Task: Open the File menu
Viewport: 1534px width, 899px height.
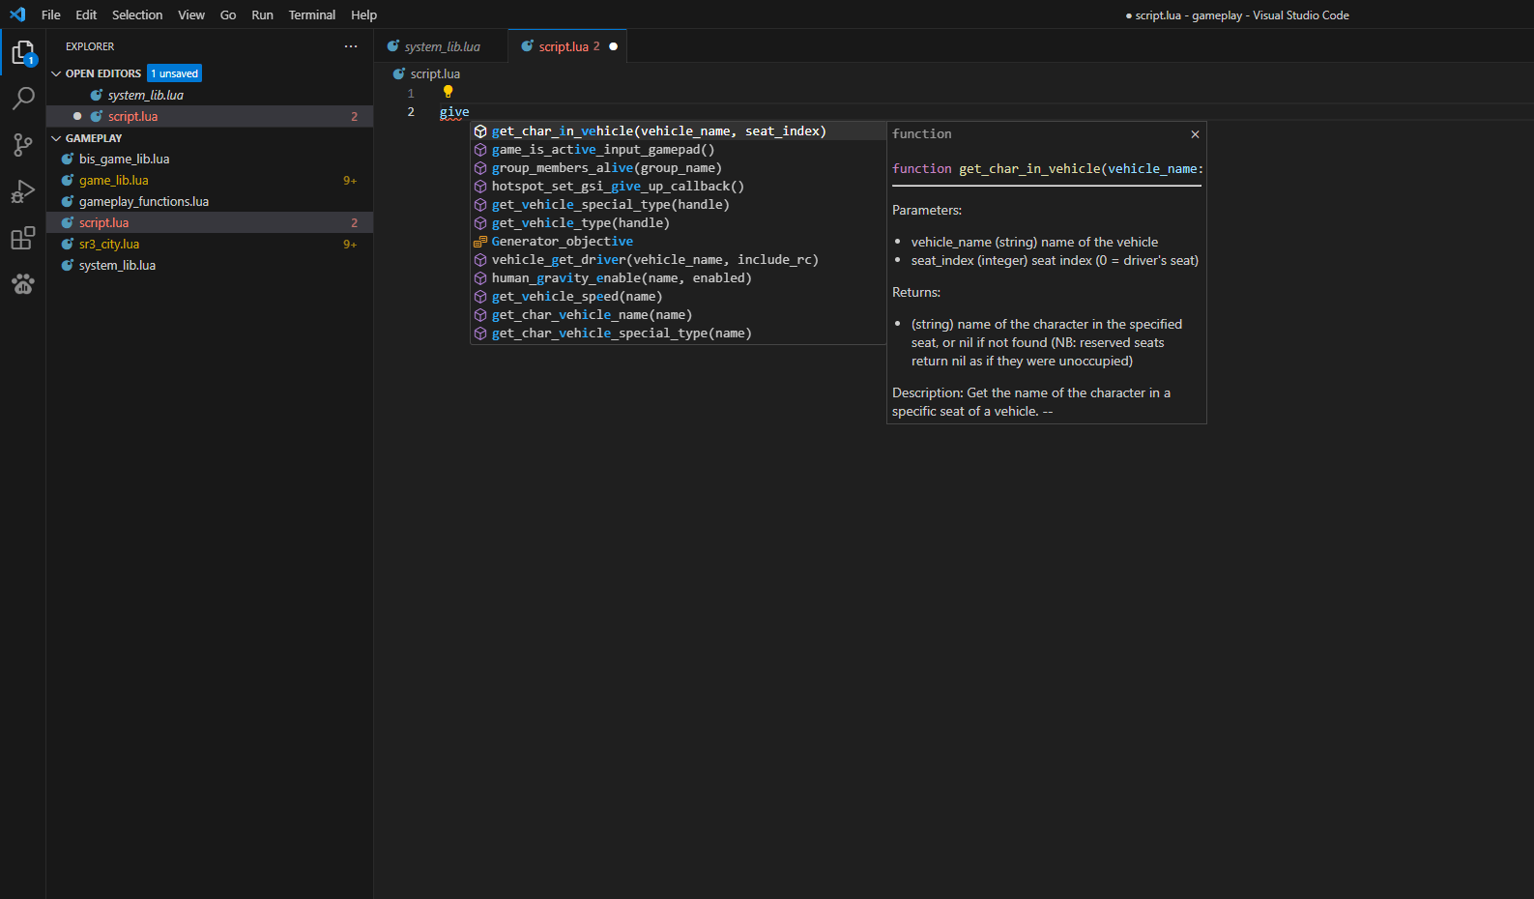Action: pos(51,14)
